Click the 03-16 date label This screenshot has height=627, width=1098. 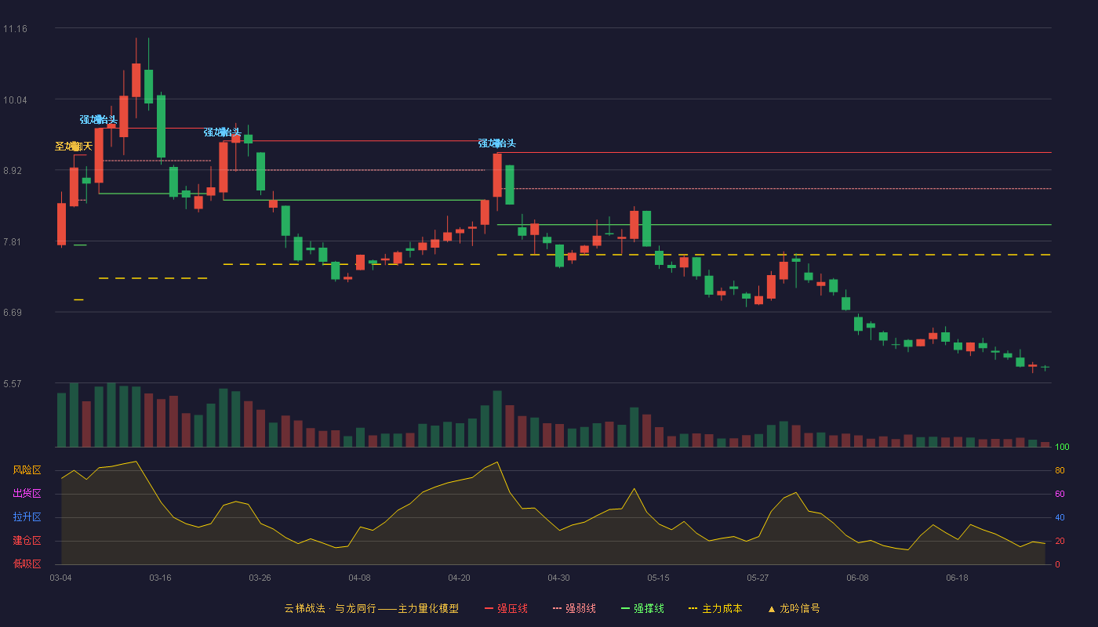(x=160, y=578)
